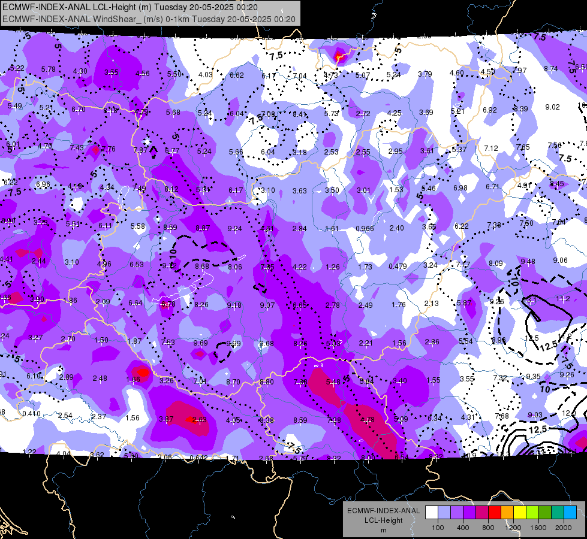Click the legend label 'LCL-Height'
The image size is (587, 539).
[383, 520]
